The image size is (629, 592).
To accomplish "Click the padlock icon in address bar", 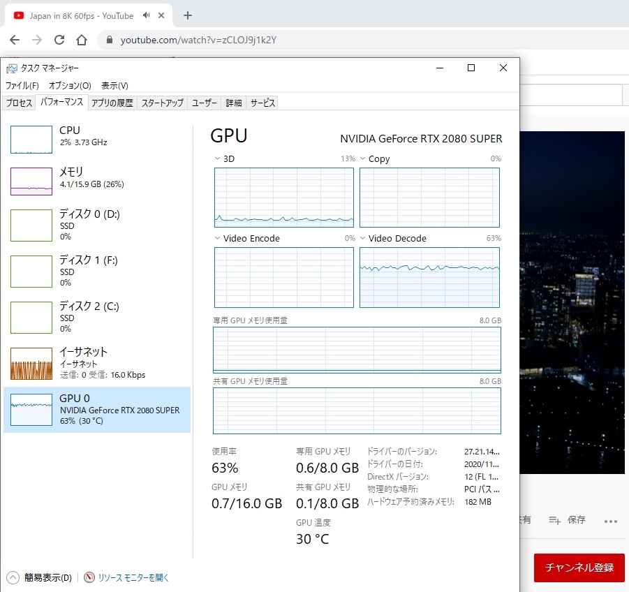I will point(109,40).
